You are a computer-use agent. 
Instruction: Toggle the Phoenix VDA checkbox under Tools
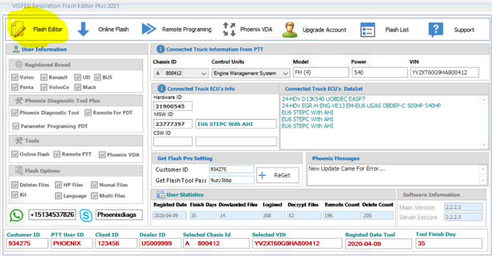[x=102, y=154]
